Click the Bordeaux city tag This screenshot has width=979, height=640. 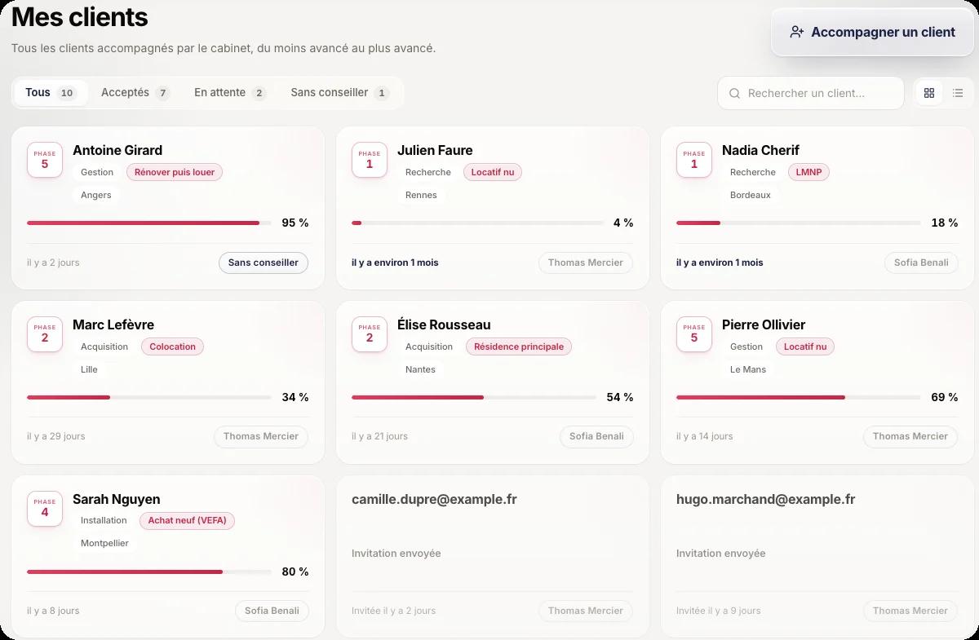pos(751,195)
